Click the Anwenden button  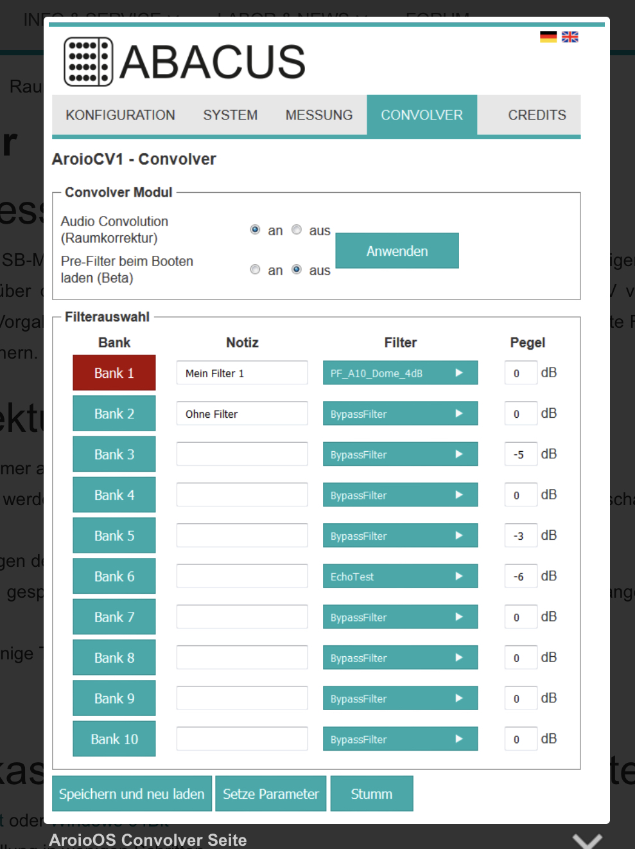[397, 251]
